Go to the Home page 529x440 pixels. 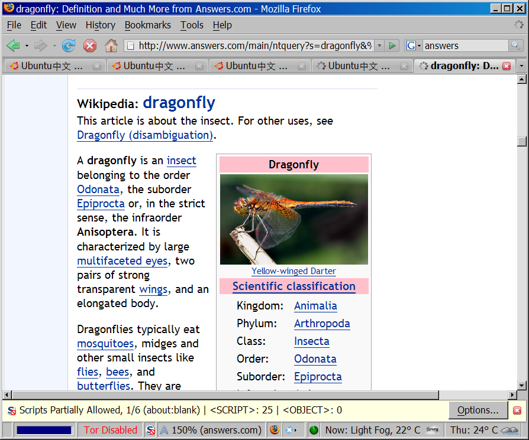click(111, 45)
